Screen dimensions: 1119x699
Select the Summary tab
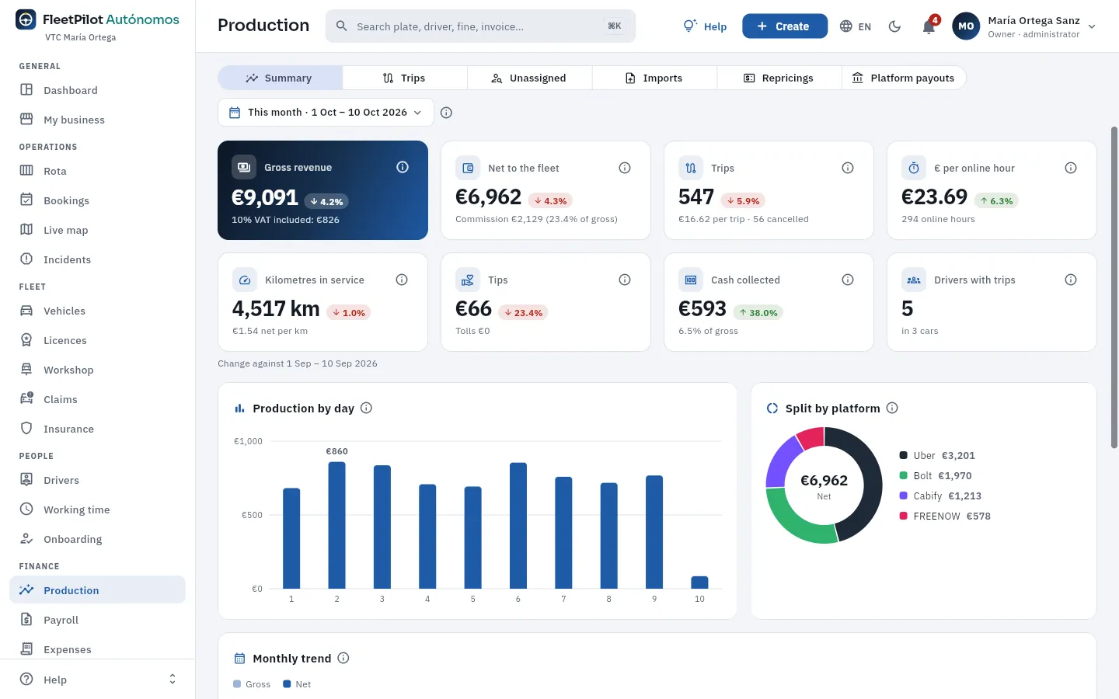[x=280, y=78]
